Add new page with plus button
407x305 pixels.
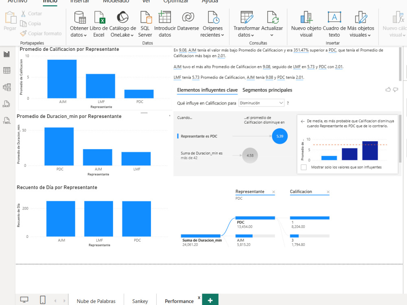(x=210, y=300)
